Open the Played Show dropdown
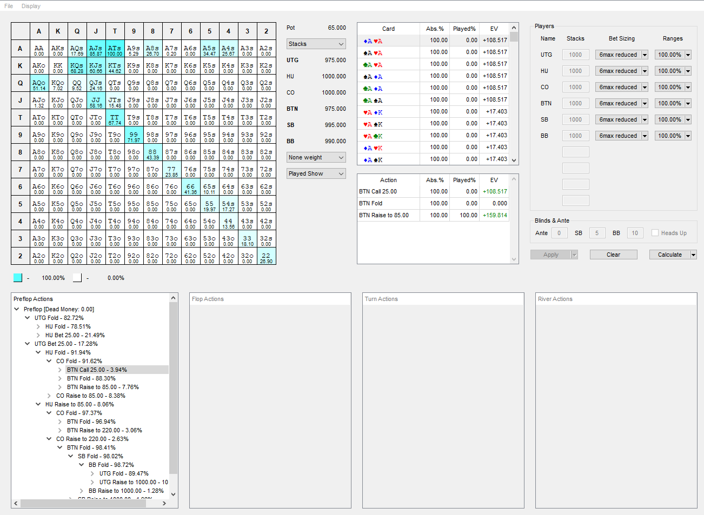The height and width of the screenshot is (515, 704). [x=316, y=173]
